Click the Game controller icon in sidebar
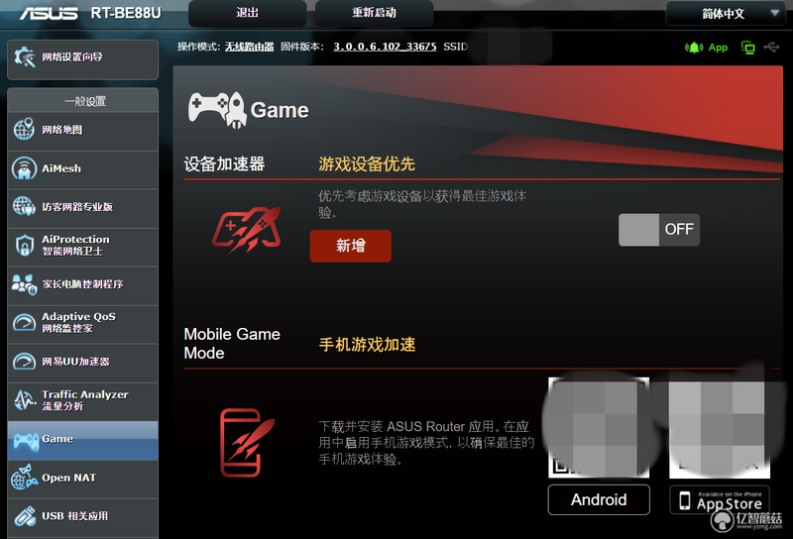Screen dimensions: 793x539 coord(26,441)
